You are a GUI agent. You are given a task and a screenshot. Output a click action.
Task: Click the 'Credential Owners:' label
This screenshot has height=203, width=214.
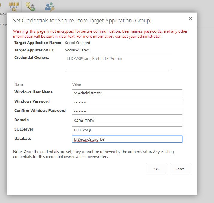(x=32, y=57)
